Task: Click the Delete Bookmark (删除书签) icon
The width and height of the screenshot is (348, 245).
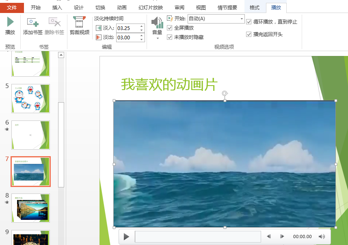Action: [x=54, y=25]
